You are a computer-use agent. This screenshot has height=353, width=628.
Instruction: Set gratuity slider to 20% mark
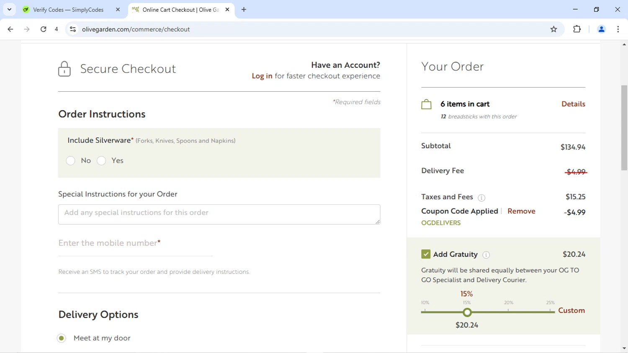click(x=509, y=312)
